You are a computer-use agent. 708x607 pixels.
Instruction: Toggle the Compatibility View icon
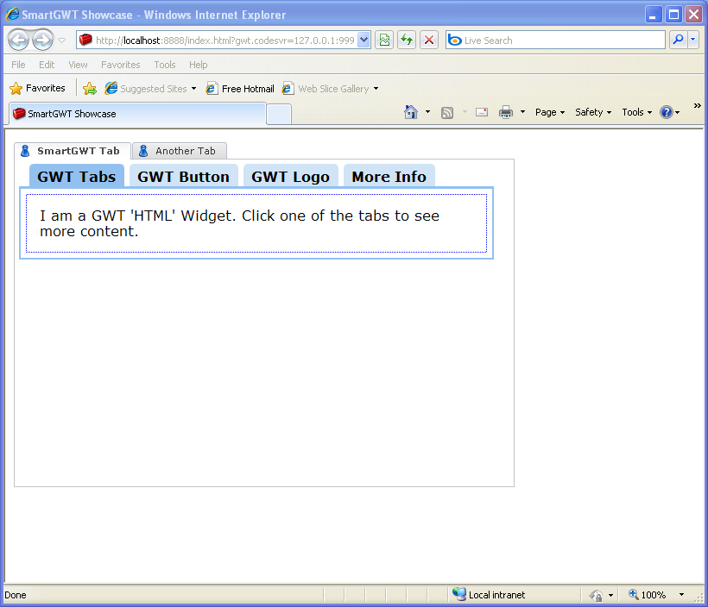384,41
